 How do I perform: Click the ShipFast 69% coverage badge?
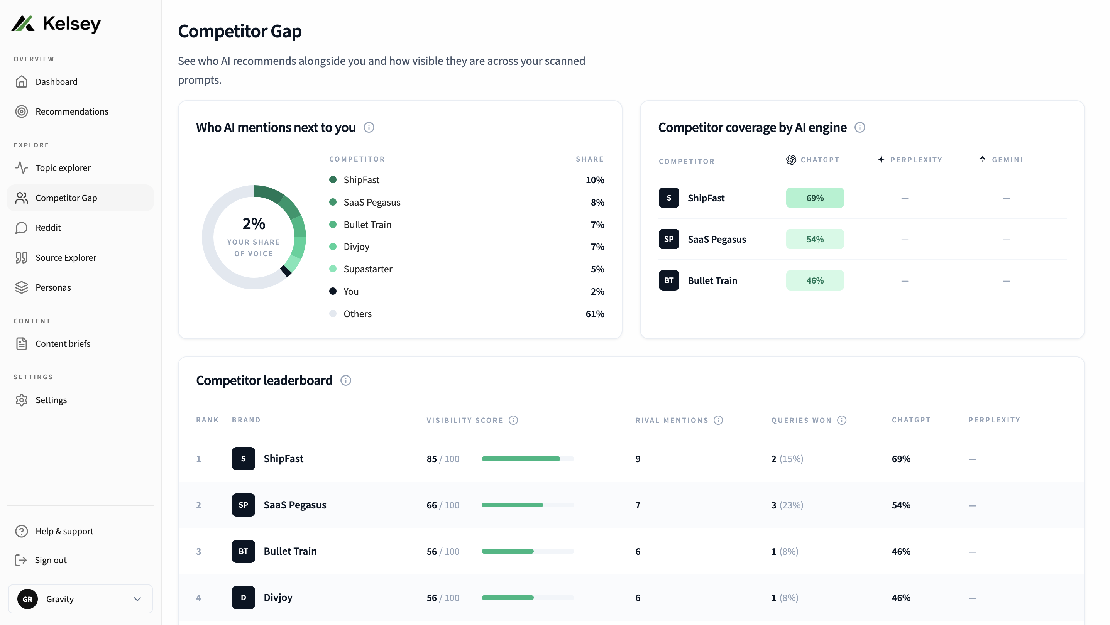click(x=815, y=198)
